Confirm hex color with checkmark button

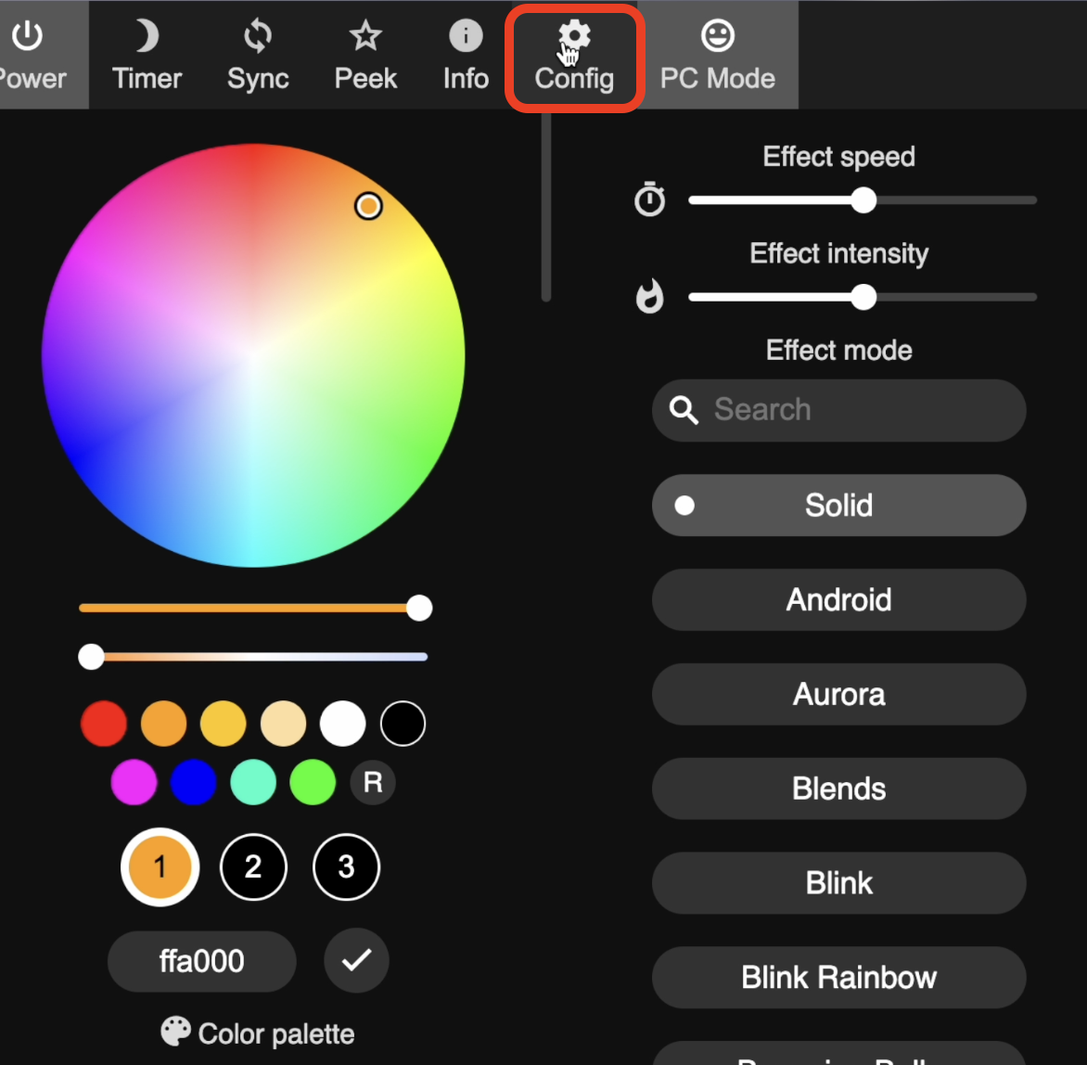click(x=356, y=961)
